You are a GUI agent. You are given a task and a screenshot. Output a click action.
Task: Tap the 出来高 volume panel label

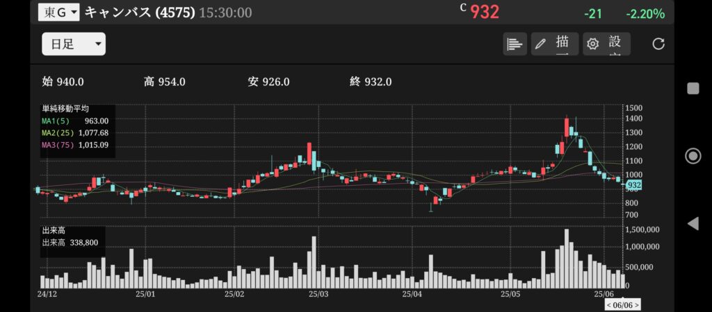[x=55, y=231]
